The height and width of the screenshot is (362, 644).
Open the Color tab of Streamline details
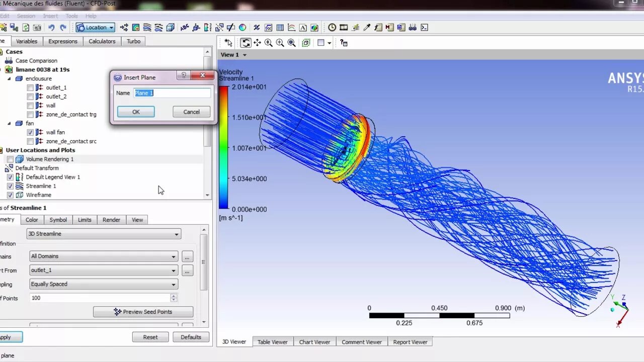[32, 220]
